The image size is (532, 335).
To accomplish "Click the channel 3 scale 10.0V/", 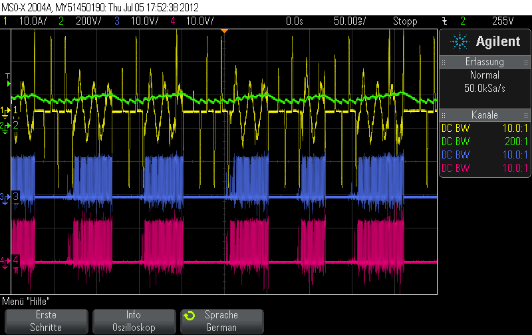I will click(x=145, y=21).
